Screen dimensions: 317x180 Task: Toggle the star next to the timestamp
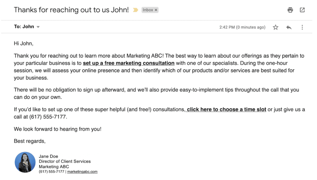click(x=275, y=27)
